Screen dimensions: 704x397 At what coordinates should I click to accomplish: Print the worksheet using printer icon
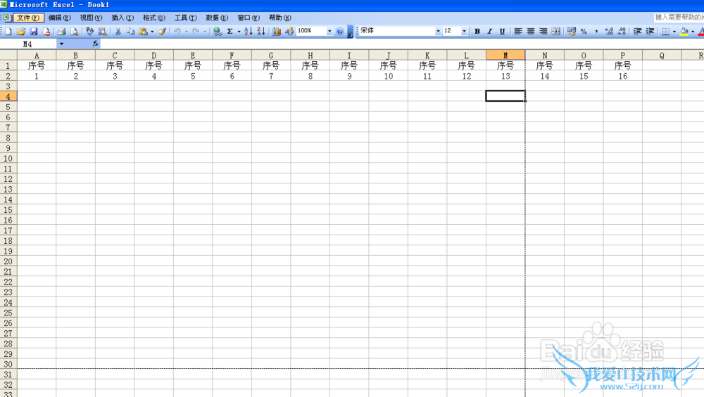61,32
